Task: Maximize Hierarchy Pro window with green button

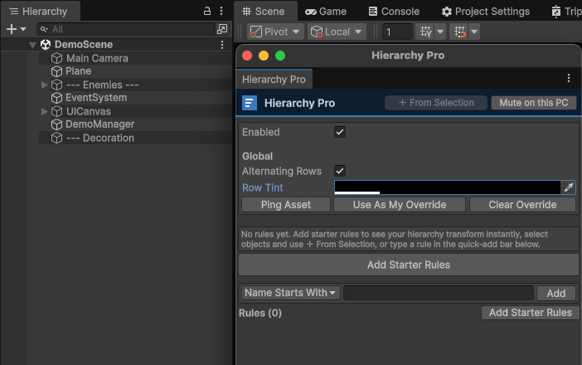Action: pyautogui.click(x=280, y=56)
